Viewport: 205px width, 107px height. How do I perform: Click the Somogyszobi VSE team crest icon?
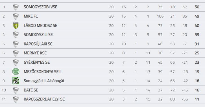pyautogui.click(x=16, y=7)
